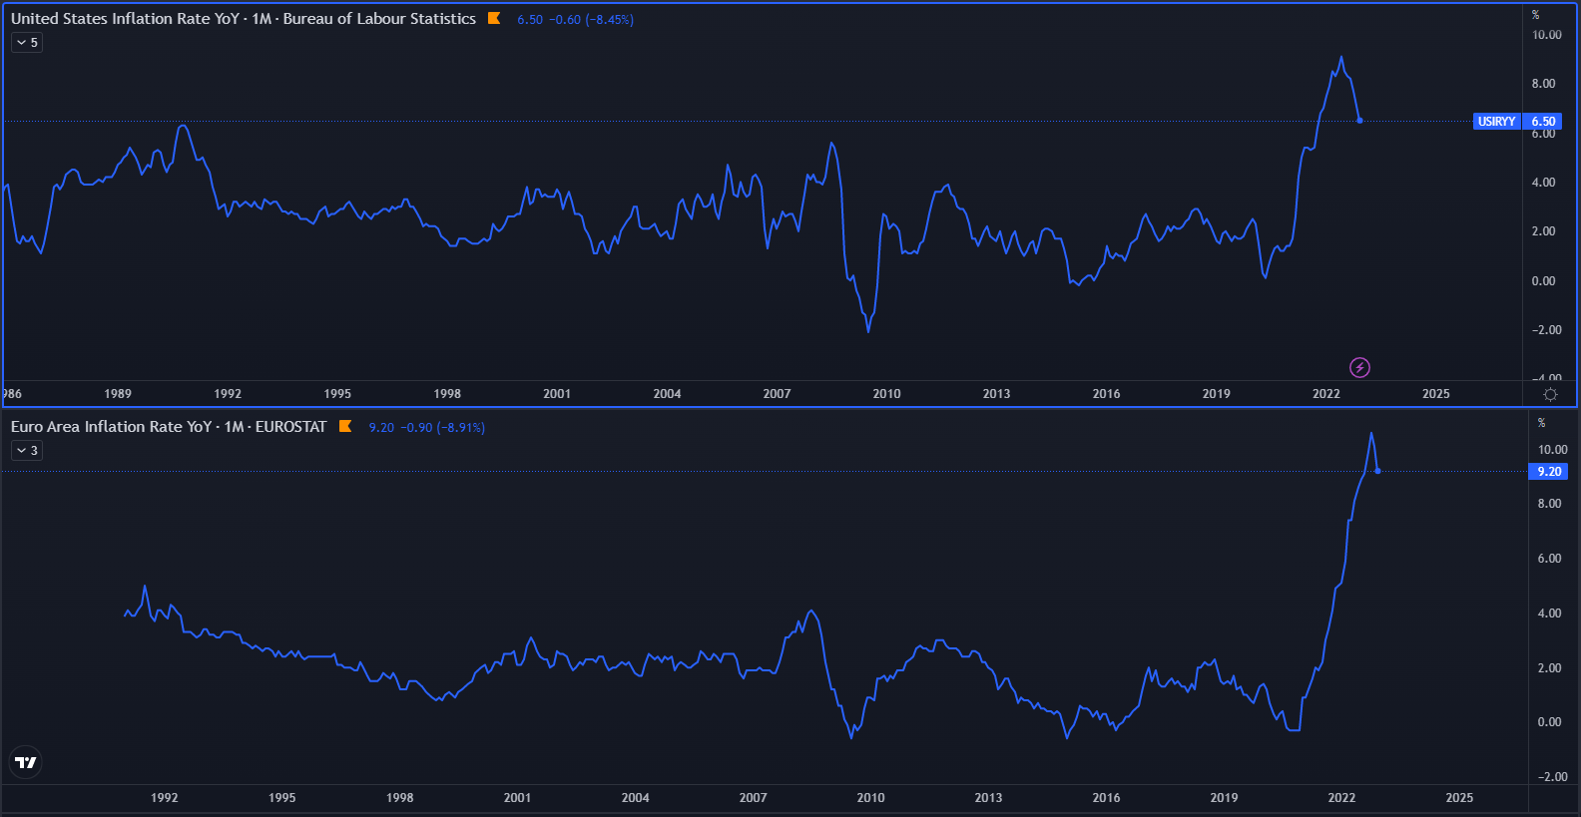
Task: Click the % unit label on bottom chart
Action: click(x=1541, y=423)
